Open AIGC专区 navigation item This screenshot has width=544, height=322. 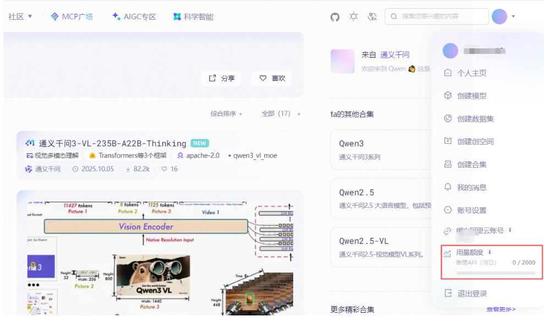134,16
